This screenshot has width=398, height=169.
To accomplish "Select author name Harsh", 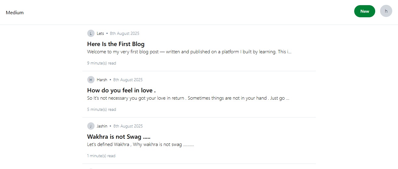I will (102, 80).
